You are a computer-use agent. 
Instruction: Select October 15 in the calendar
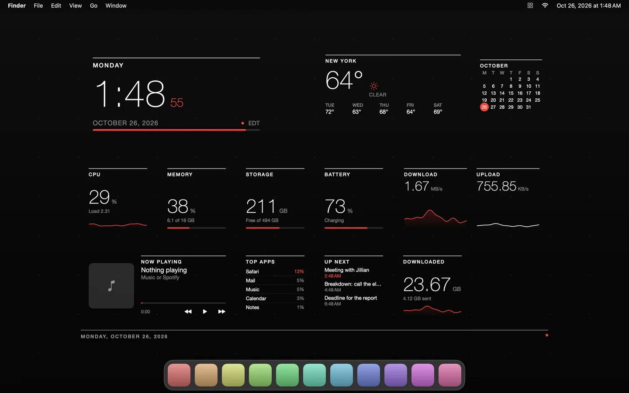tap(511, 93)
